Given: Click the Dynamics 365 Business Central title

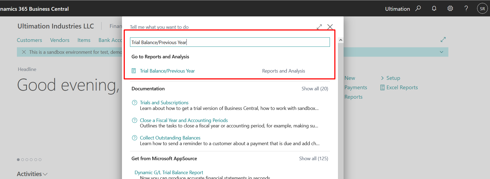Looking at the screenshot, I should [x=34, y=9].
